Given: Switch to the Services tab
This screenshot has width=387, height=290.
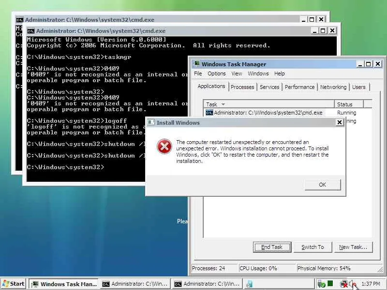Looking at the screenshot, I should [269, 87].
